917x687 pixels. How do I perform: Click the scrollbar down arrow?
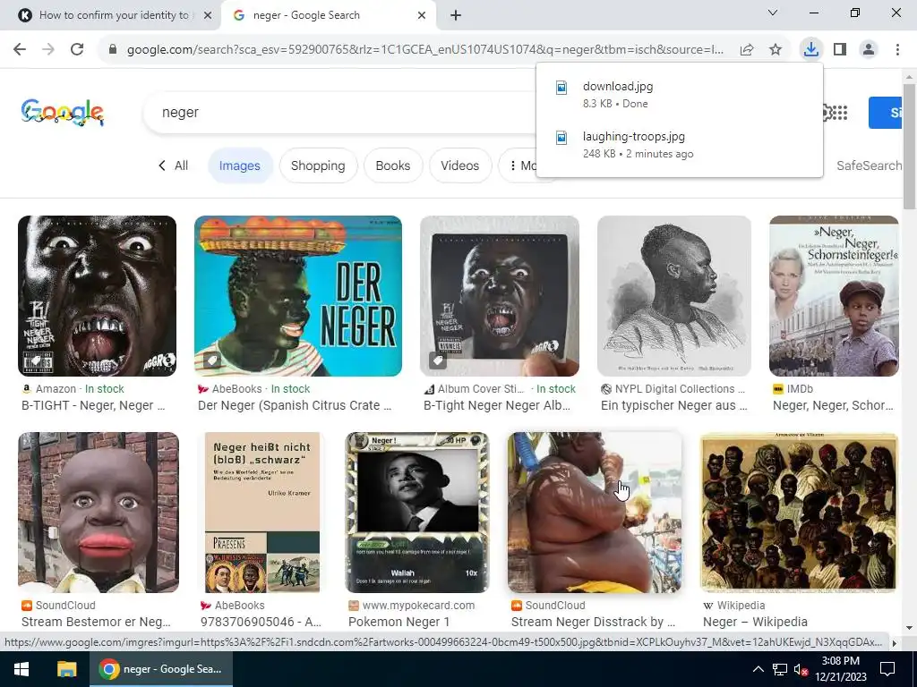[910, 629]
